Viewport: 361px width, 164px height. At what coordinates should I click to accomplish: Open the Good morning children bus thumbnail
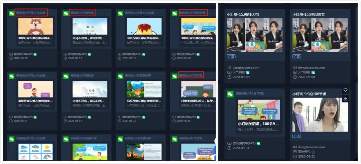click(x=199, y=152)
